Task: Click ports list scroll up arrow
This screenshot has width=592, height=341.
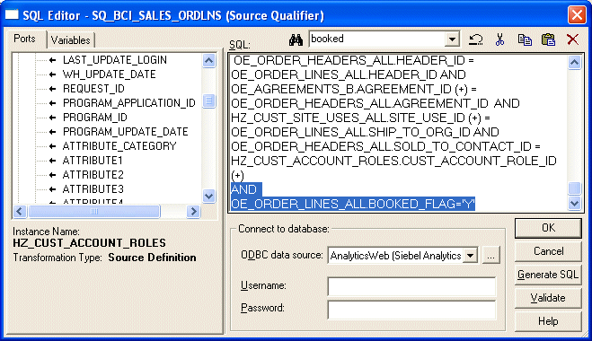Action: [x=208, y=61]
